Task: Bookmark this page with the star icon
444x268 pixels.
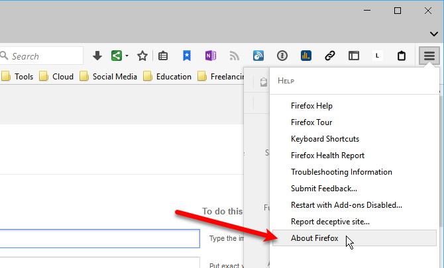Action: point(142,56)
